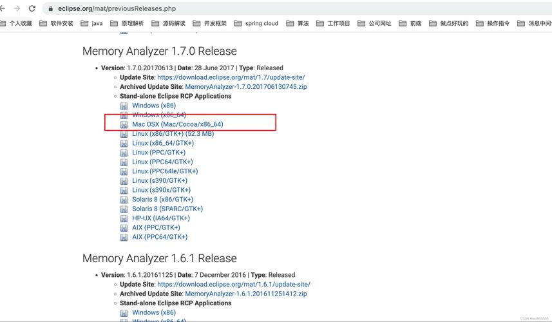Viewport: 552px width, 322px height.
Task: Reload the page with the refresh icon
Action: pyautogui.click(x=32, y=8)
